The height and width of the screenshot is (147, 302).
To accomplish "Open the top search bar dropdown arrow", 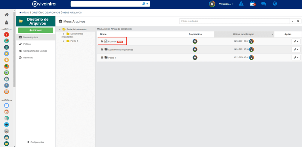I will click(x=148, y=4).
